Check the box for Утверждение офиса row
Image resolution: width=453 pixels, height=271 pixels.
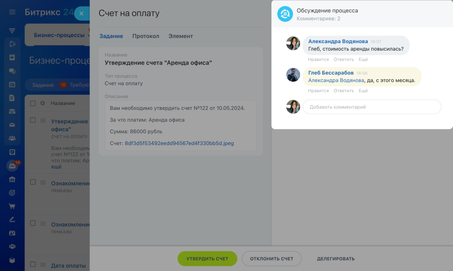tap(33, 120)
